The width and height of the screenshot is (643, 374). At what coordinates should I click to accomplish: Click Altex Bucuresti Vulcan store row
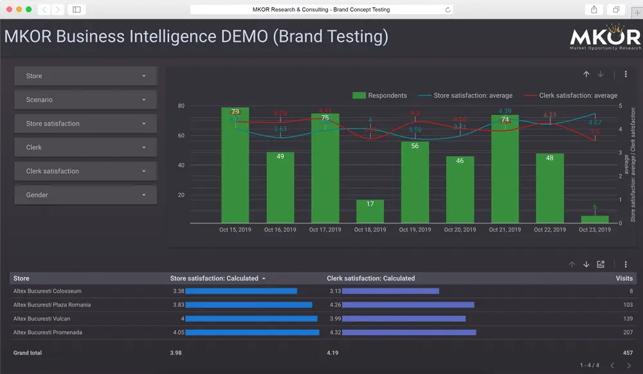click(323, 319)
